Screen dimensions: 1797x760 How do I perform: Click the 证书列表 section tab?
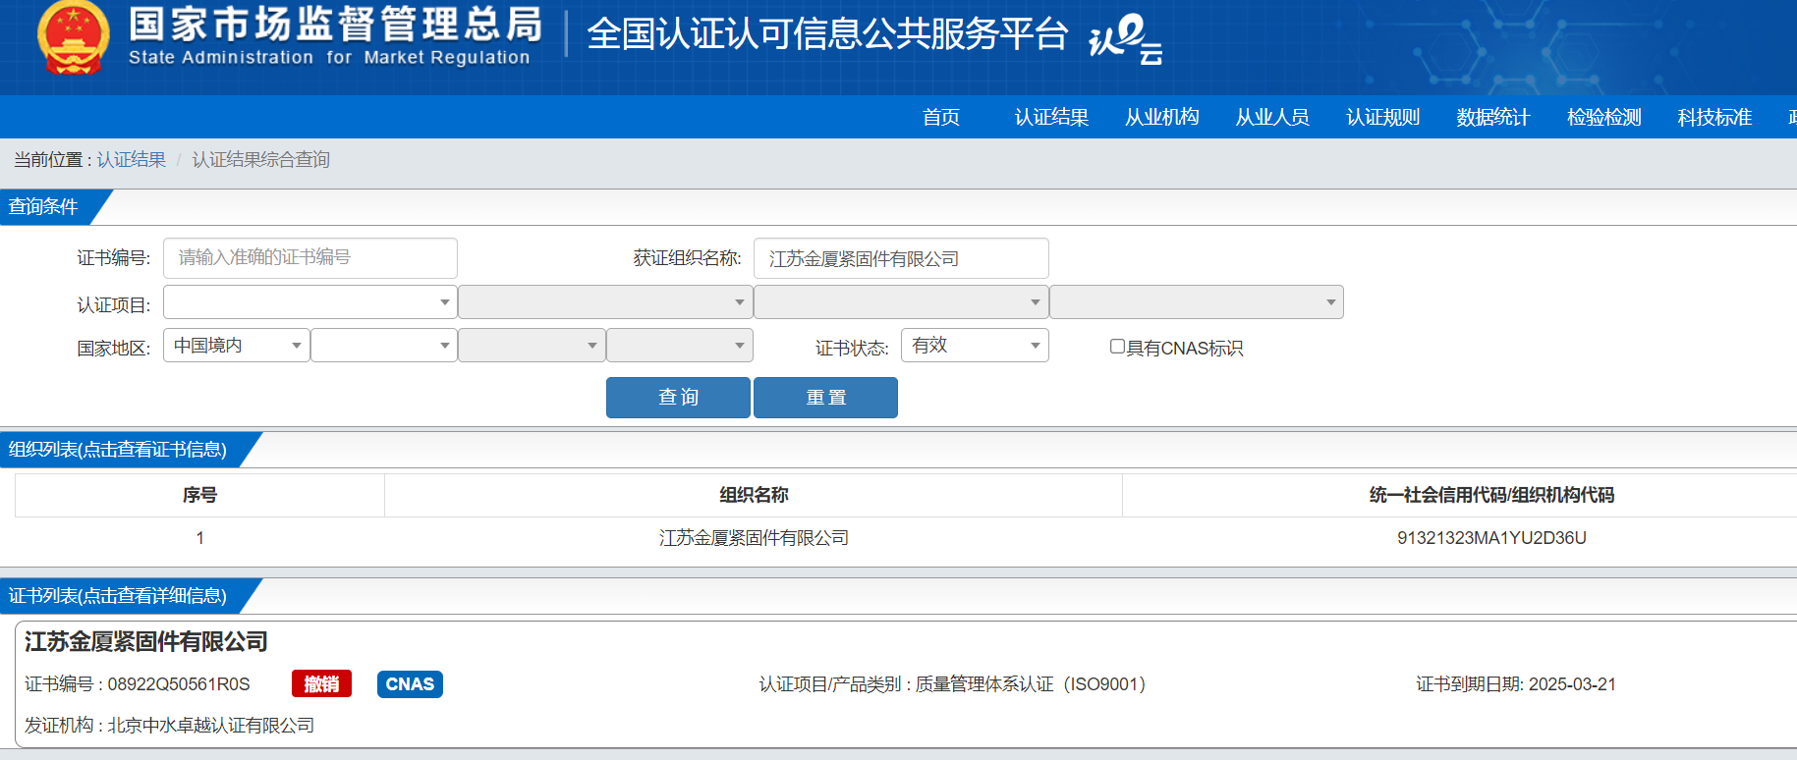coord(118,595)
